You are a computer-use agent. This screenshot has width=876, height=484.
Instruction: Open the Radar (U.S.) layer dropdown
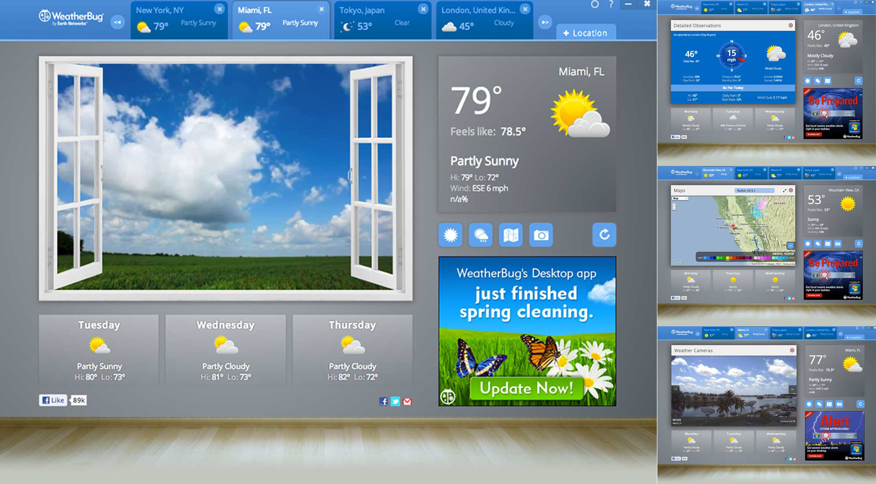(x=755, y=190)
